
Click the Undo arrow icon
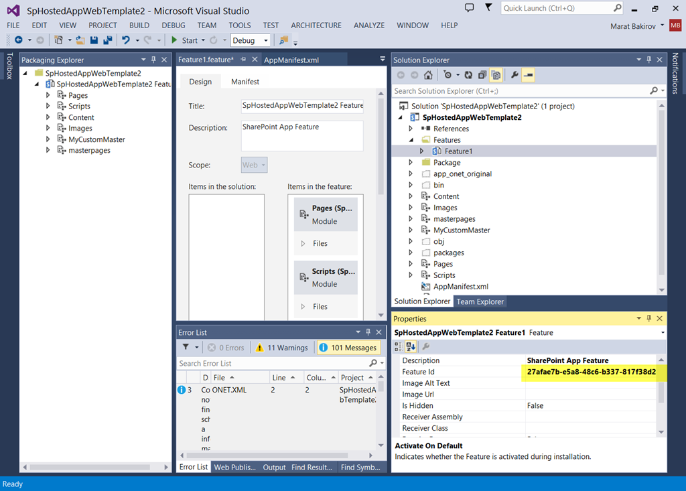click(x=126, y=40)
